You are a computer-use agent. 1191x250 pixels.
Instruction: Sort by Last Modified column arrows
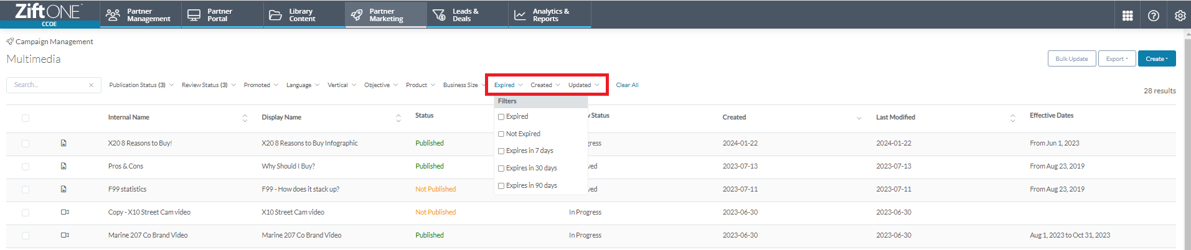pos(1012,118)
